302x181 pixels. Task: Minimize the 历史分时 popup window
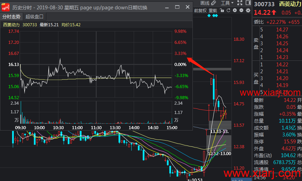(167, 7)
